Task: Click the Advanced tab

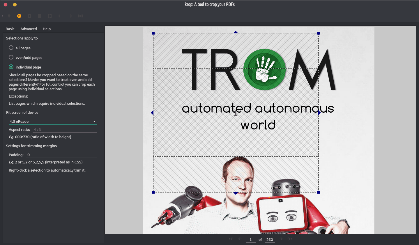Action: (x=29, y=29)
